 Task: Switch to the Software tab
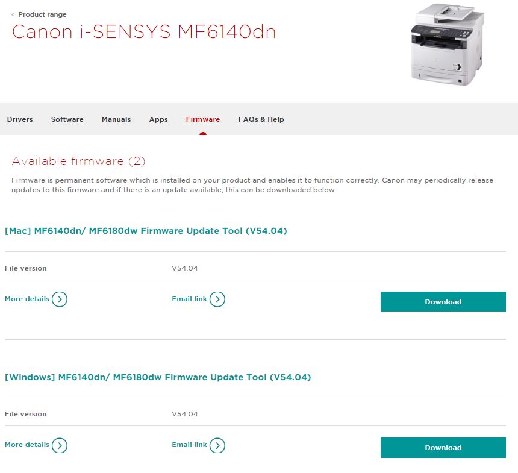(67, 119)
